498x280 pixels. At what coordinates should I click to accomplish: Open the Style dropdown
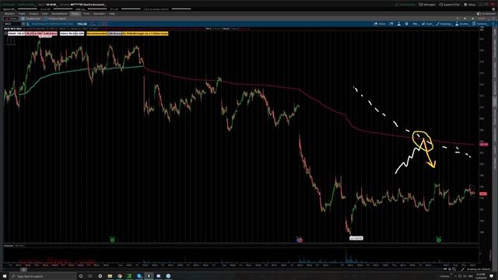427,24
